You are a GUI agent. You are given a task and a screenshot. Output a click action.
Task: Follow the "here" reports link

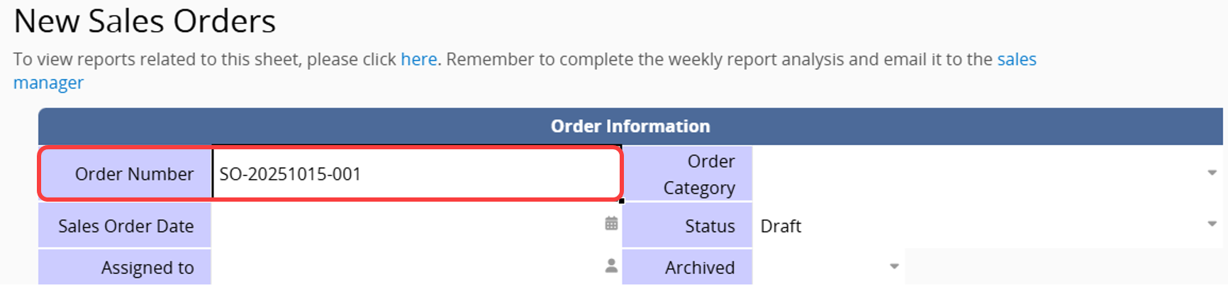point(418,59)
